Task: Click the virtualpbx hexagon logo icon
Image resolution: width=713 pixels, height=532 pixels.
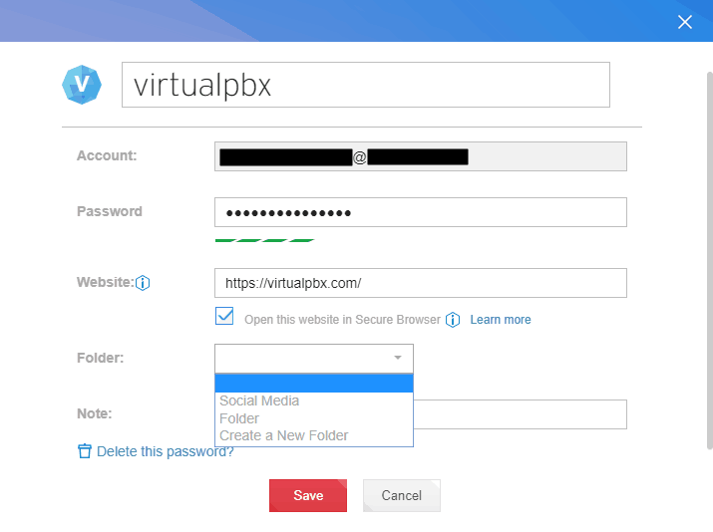Action: [82, 85]
